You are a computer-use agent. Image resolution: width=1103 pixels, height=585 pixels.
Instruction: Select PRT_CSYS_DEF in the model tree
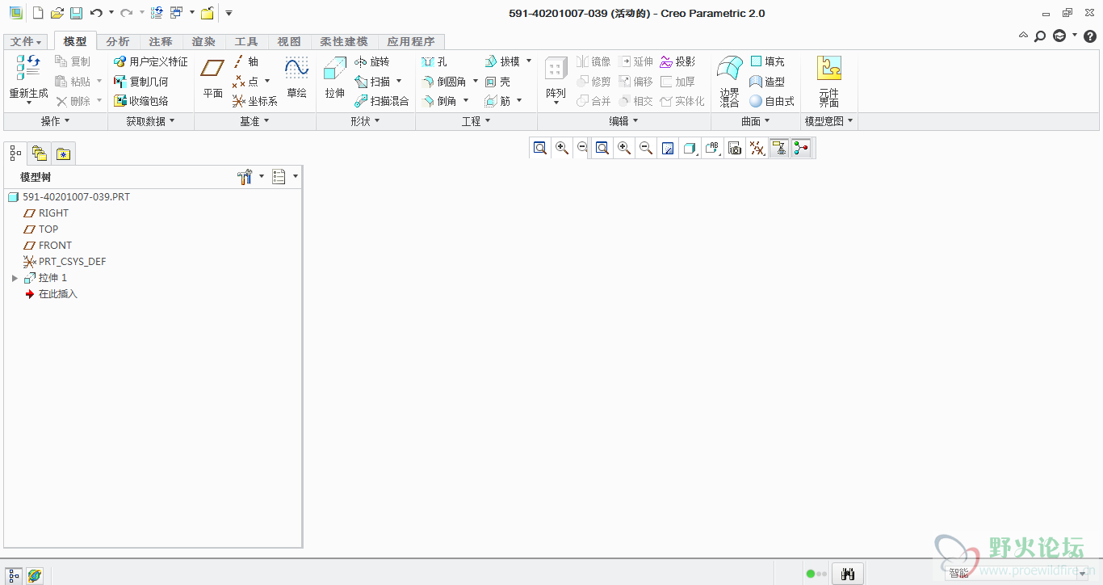pyautogui.click(x=65, y=262)
